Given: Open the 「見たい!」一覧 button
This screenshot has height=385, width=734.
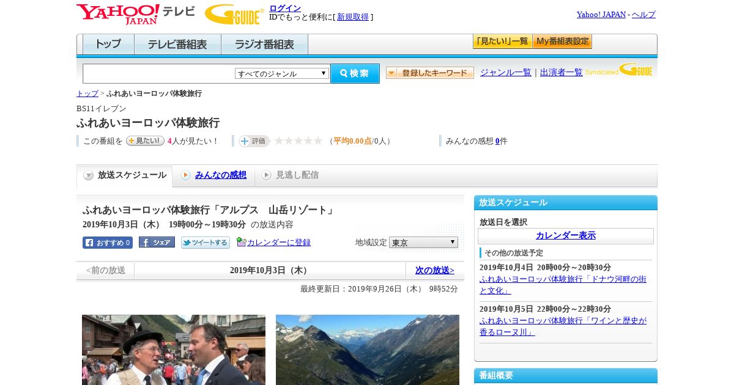Looking at the screenshot, I should 502,42.
